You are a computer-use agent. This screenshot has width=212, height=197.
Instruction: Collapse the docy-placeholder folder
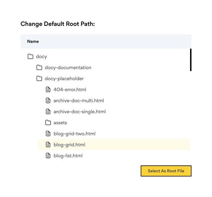click(64, 79)
